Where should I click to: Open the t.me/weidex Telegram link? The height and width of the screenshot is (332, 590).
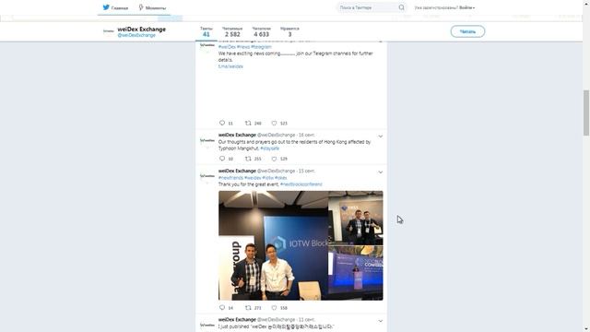[230, 66]
